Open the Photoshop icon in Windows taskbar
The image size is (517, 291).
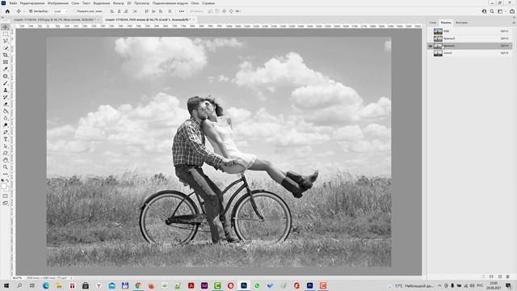click(x=244, y=285)
